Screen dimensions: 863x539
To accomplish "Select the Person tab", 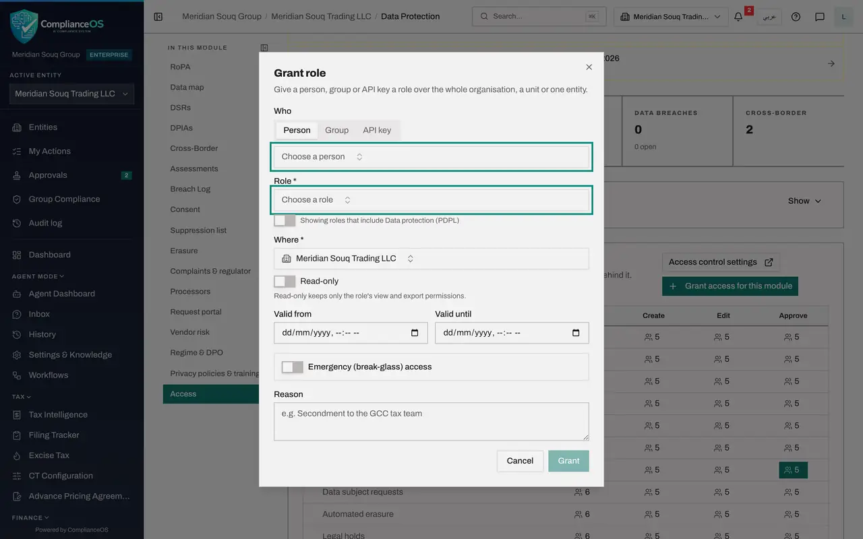I will tap(297, 130).
